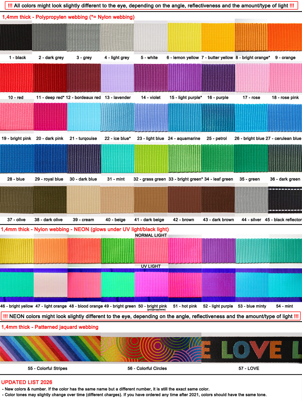Open the 55 - Colorful Stripes pattern
This screenshot has height=401, width=302.
tap(50, 349)
